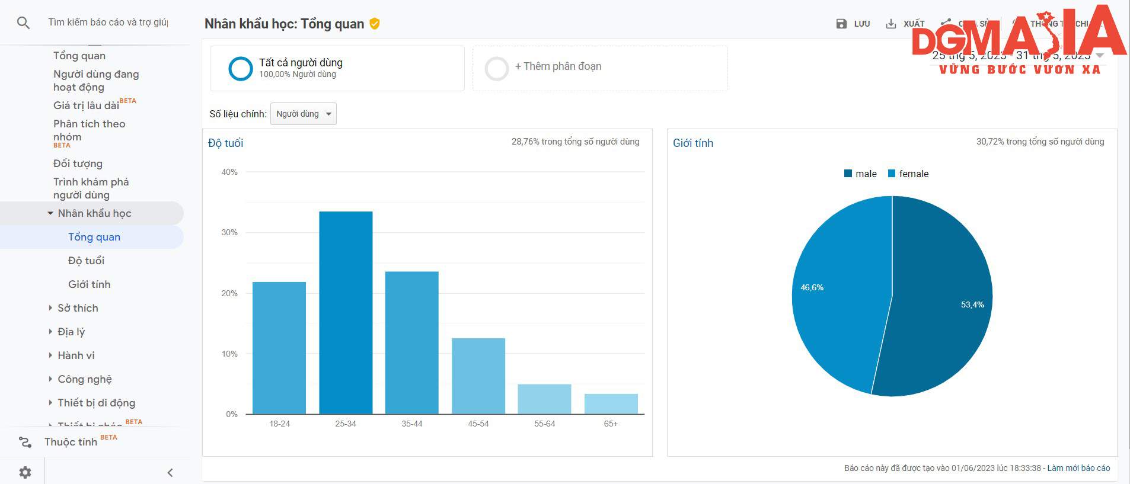1130x484 pixels.
Task: Click the Giới tính chart title link
Action: (x=693, y=143)
